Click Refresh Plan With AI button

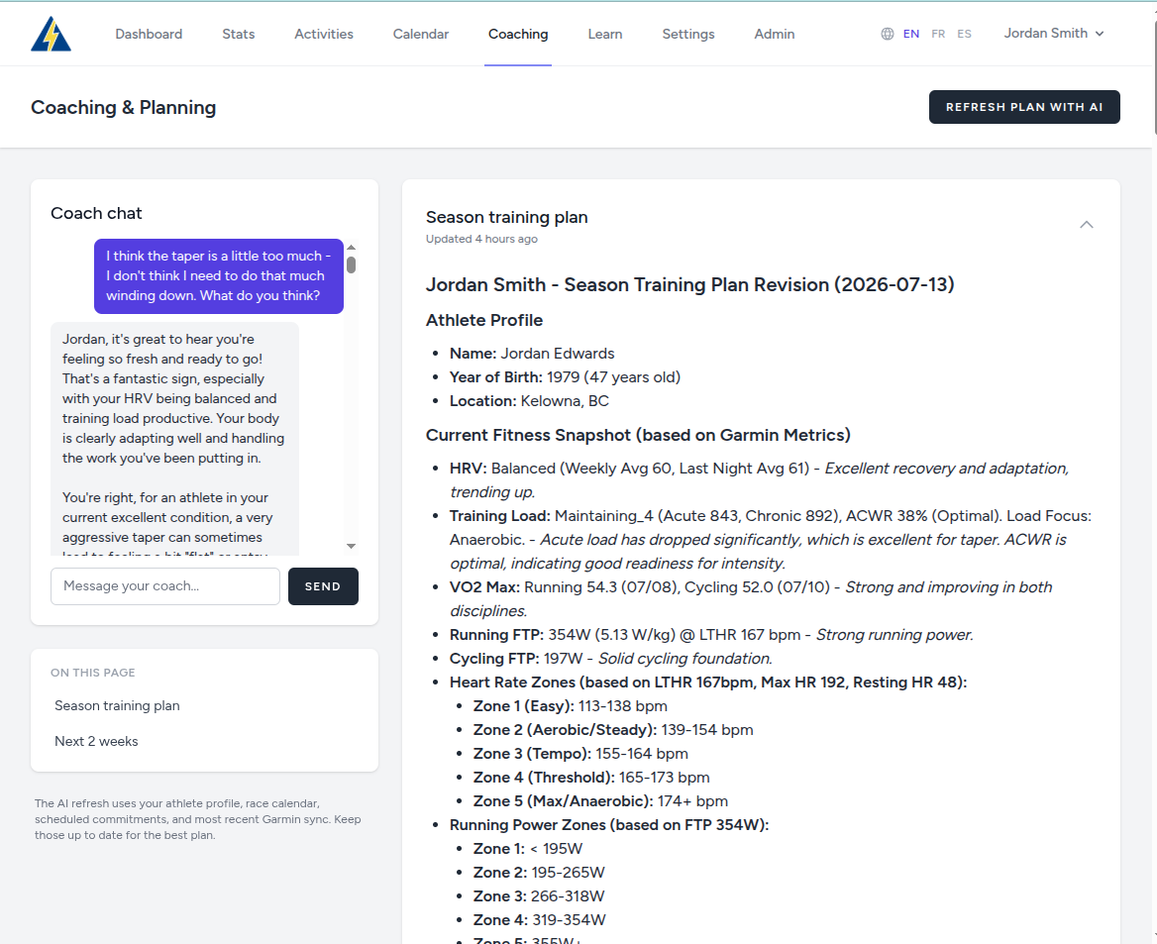tap(1024, 107)
